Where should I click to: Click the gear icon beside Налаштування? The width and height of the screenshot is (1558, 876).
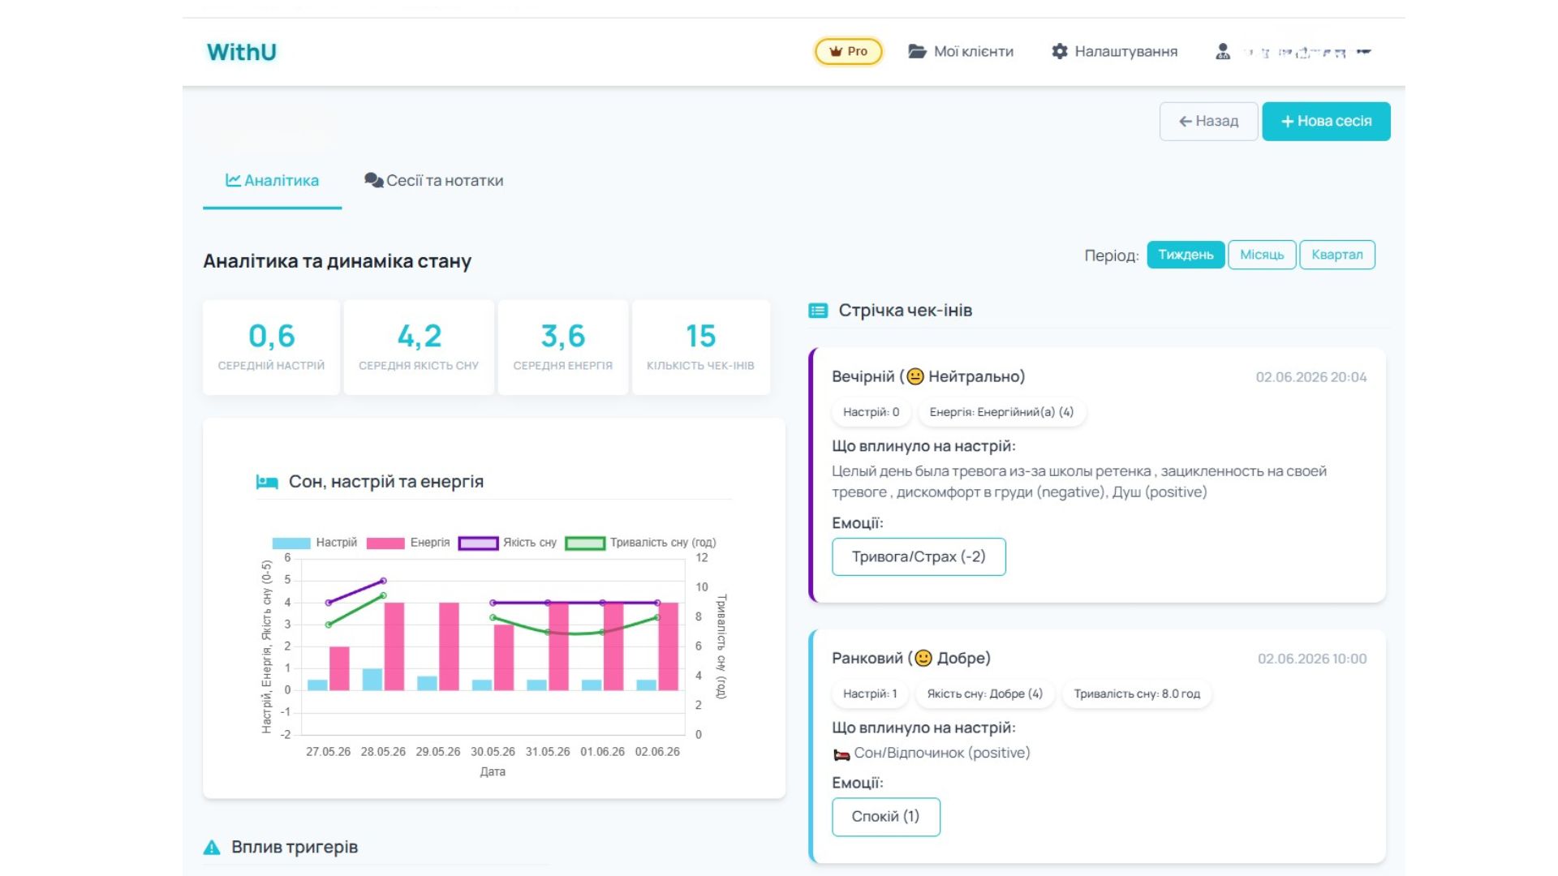click(x=1060, y=51)
